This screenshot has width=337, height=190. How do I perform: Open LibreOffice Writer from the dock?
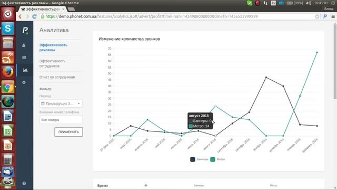[8, 116]
